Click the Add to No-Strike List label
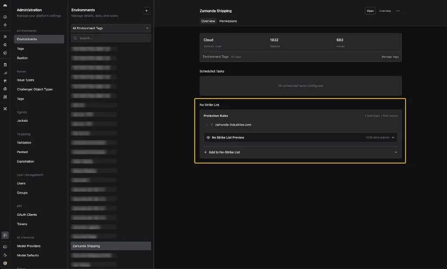 [224, 152]
